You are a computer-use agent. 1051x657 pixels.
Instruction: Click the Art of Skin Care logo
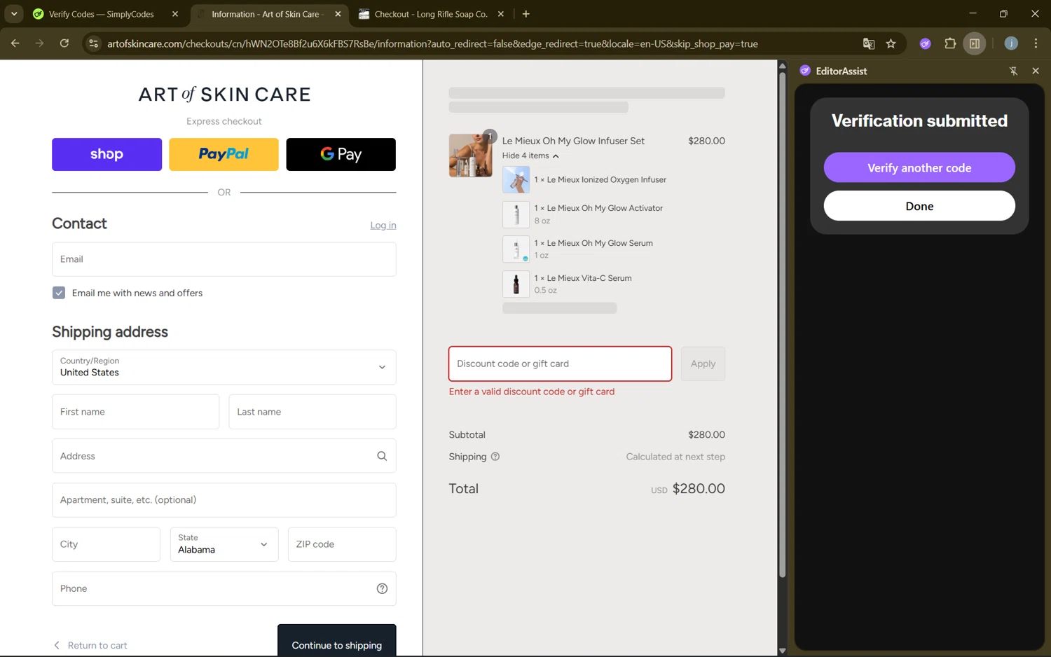click(224, 94)
